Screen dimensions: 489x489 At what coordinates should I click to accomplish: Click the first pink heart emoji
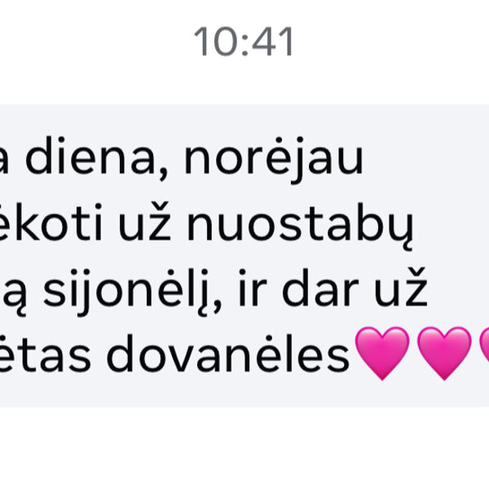point(382,353)
